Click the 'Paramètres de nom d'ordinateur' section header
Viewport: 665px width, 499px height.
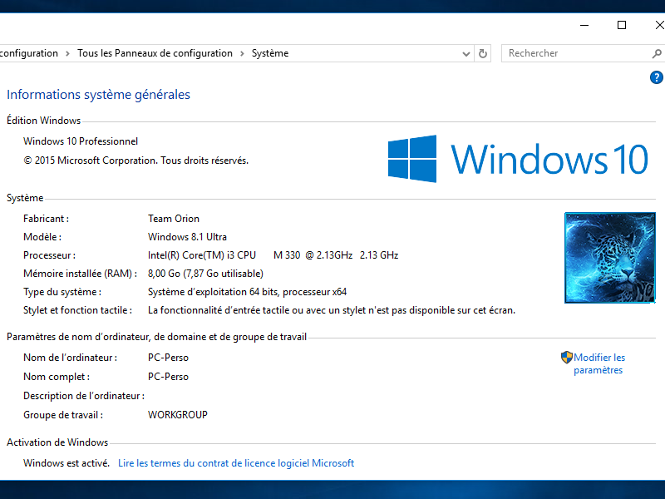click(x=156, y=337)
